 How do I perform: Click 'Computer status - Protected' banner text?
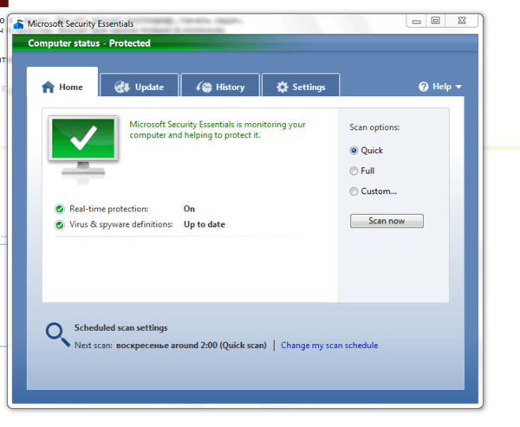tap(89, 43)
